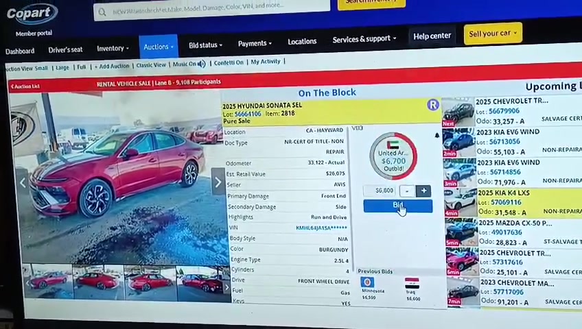
Task: Click the purple R badge icon
Action: [433, 105]
